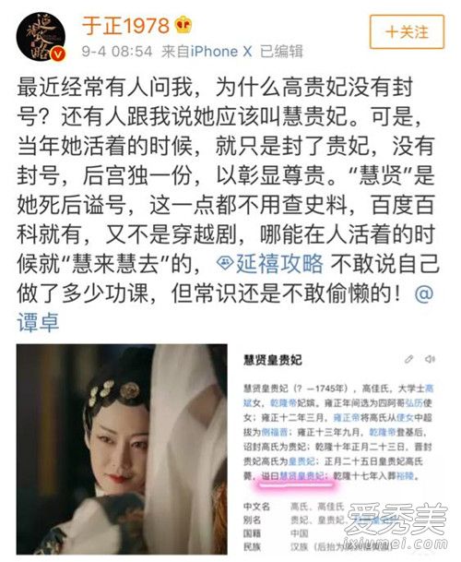Tap the 慧贤皇贵妃 entry title
Viewport: 461px width, 562px height.
coord(273,360)
